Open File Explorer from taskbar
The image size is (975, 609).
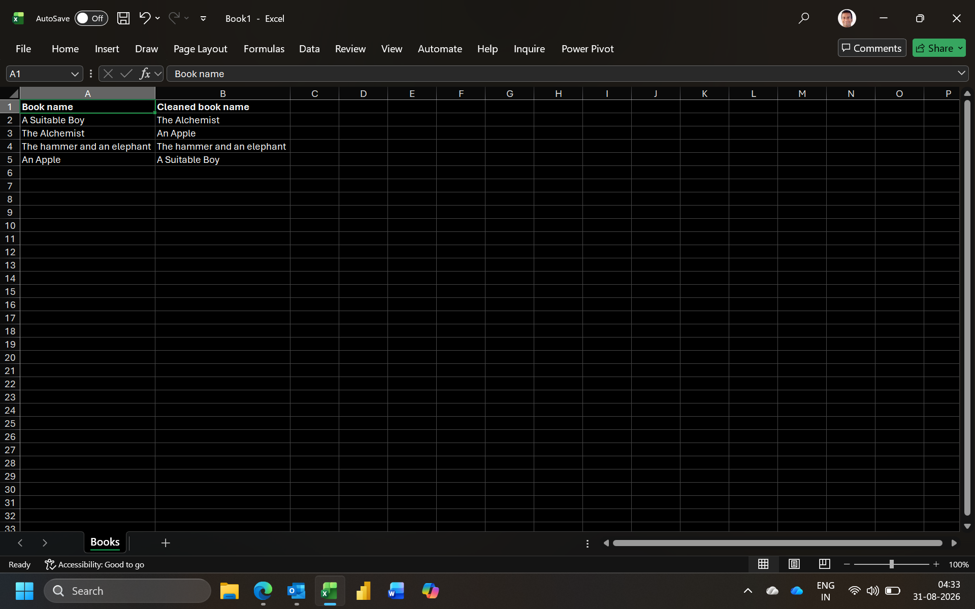point(230,591)
